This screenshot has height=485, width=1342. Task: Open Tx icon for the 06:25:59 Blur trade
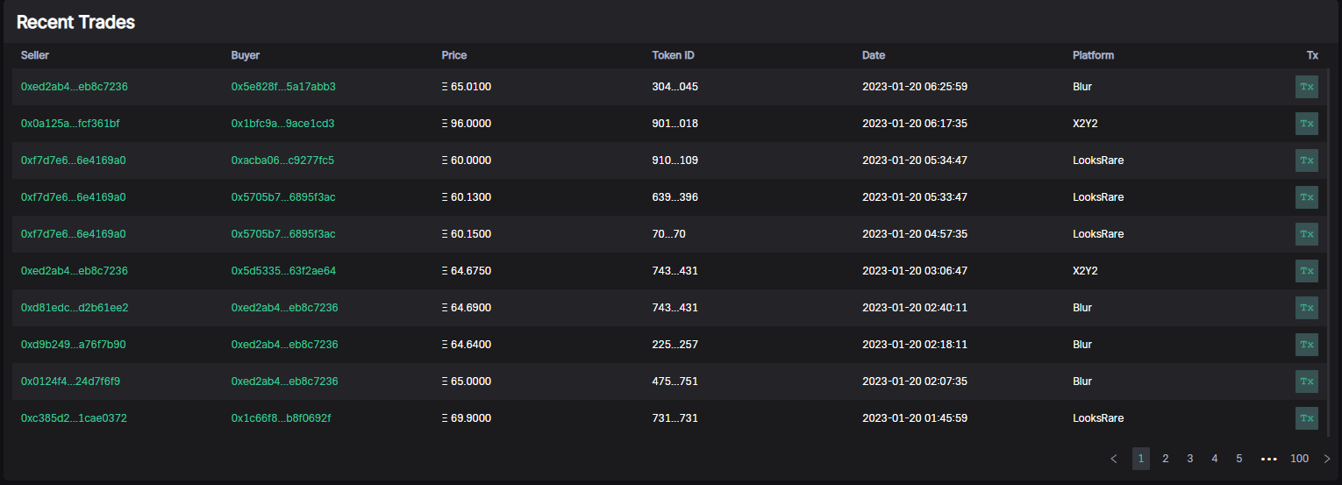tap(1306, 87)
